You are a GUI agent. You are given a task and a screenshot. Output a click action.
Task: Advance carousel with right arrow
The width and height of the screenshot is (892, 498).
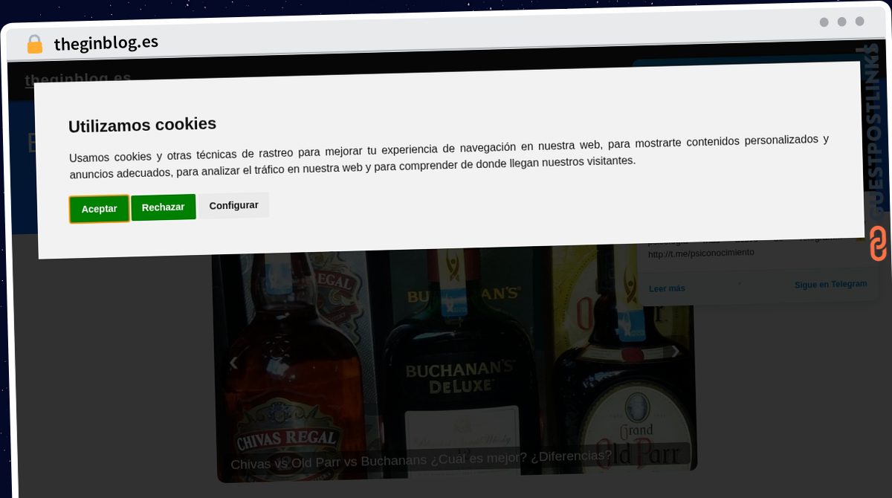(675, 352)
